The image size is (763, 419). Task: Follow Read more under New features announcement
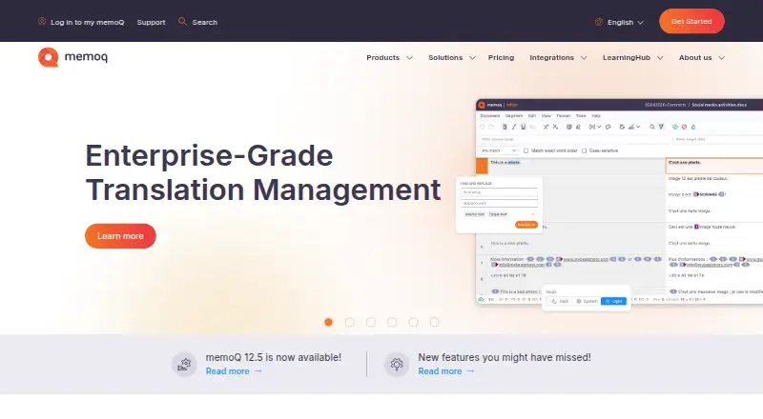pyautogui.click(x=445, y=370)
